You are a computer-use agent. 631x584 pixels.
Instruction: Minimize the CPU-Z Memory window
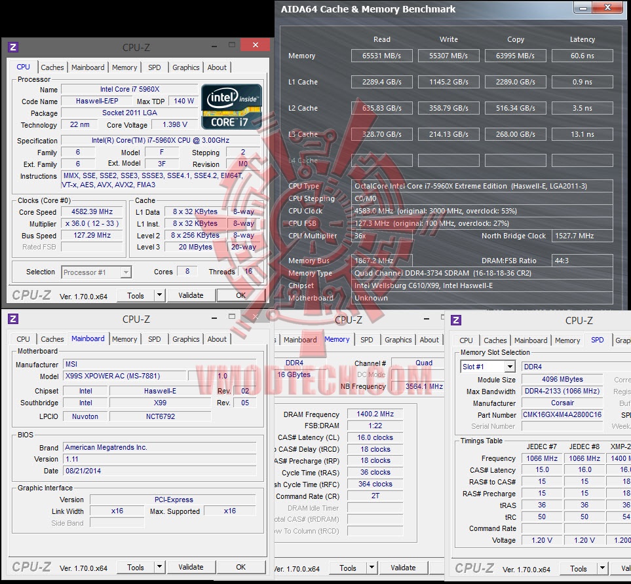click(x=427, y=319)
